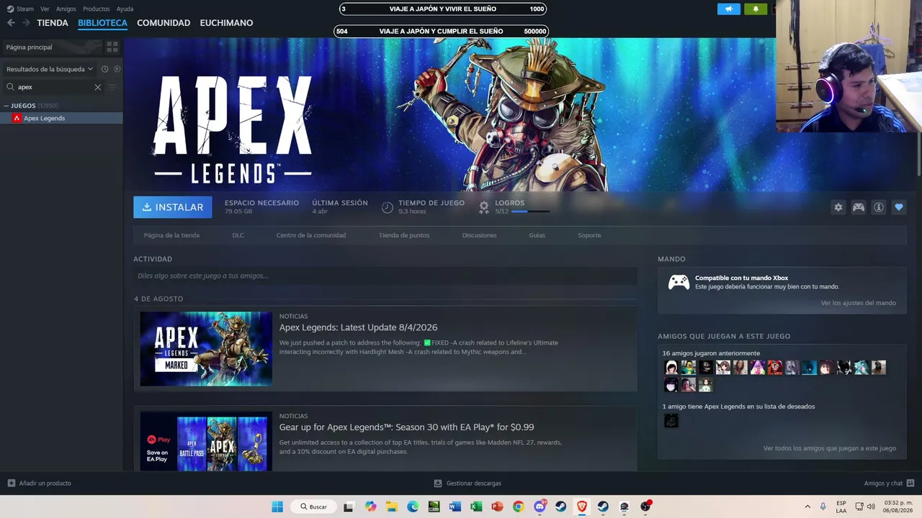
Task: Open Steam notifications bell
Action: coord(756,9)
